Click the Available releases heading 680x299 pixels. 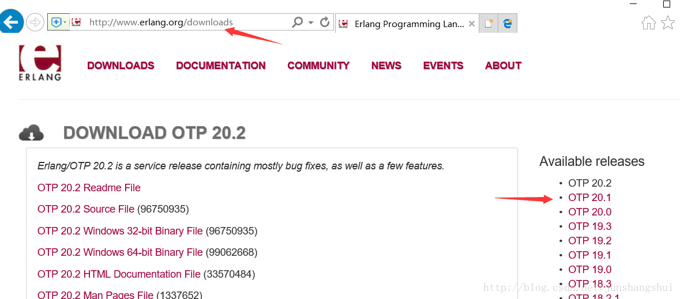[x=592, y=161]
